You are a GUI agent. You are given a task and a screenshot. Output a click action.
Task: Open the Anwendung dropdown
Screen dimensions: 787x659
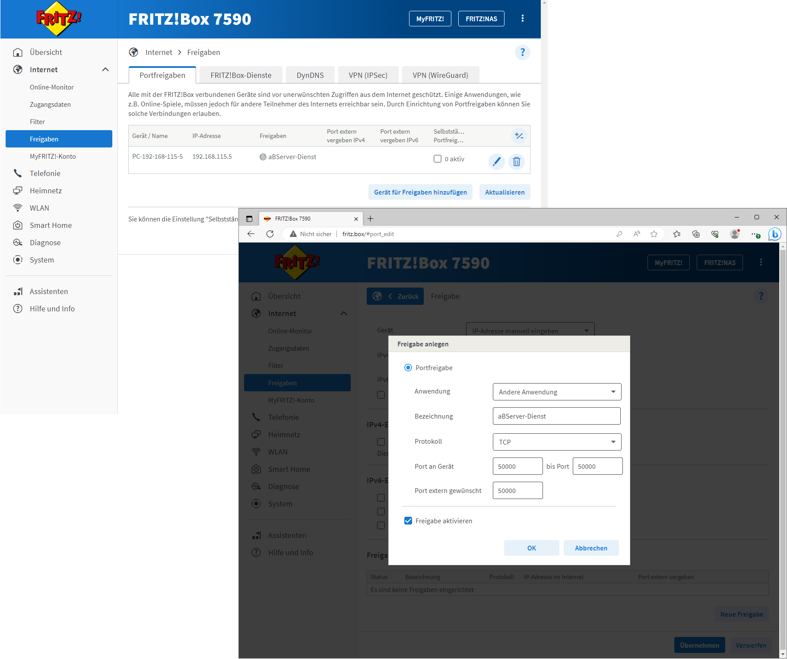pyautogui.click(x=557, y=392)
